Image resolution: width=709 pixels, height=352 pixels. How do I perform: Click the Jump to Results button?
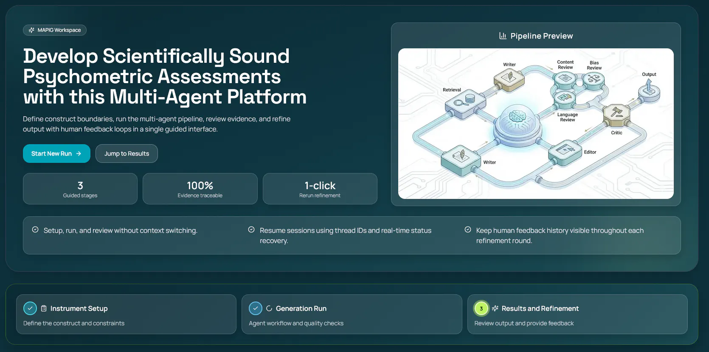pyautogui.click(x=127, y=154)
